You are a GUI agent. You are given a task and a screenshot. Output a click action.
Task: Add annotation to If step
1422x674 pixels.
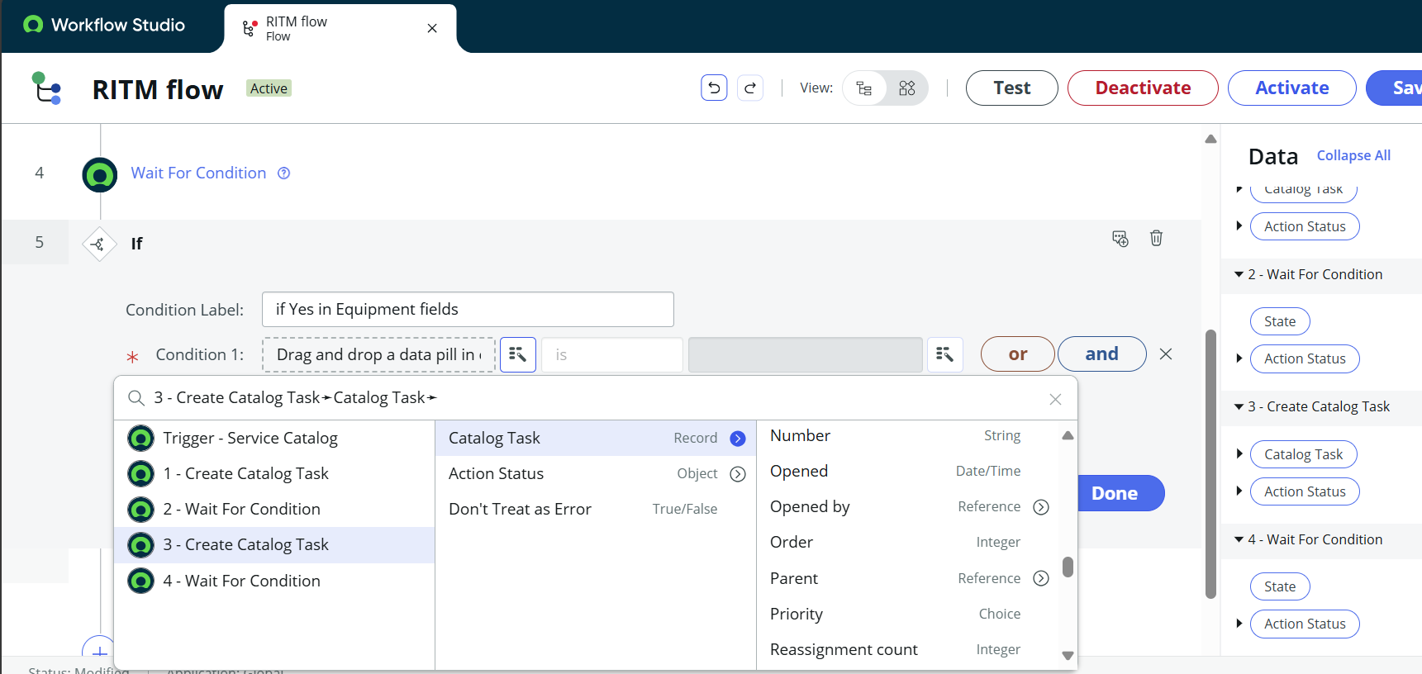coord(1120,239)
